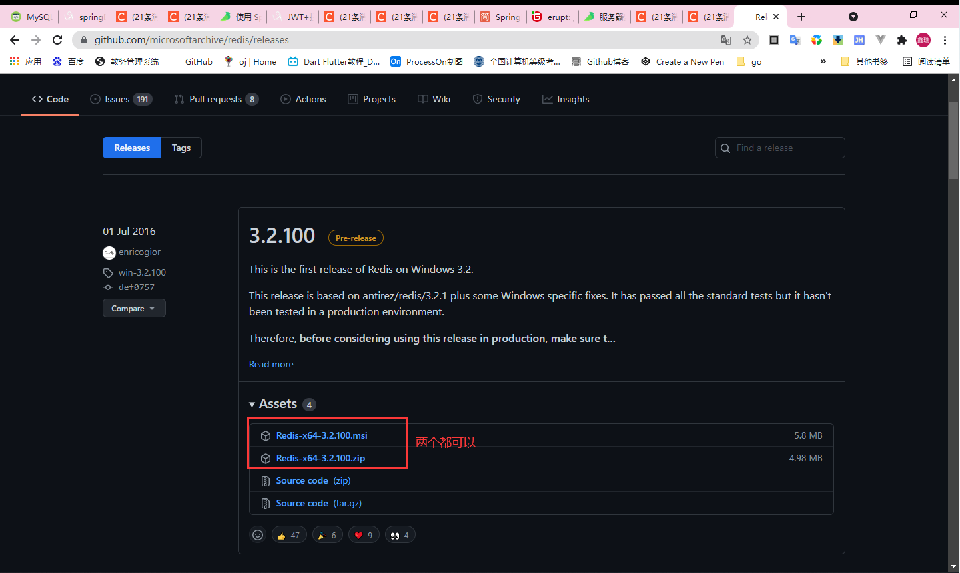
Task: Toggle the party popper reaction with 6
Action: click(x=328, y=535)
